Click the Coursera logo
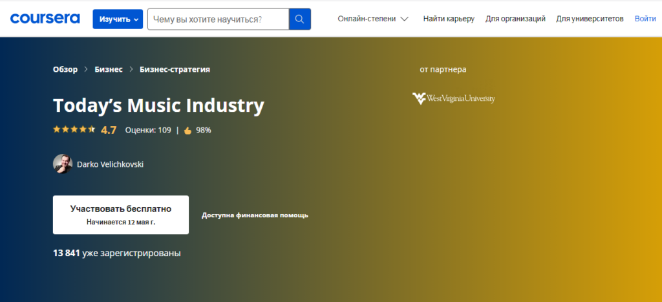662x302 pixels. pos(45,19)
